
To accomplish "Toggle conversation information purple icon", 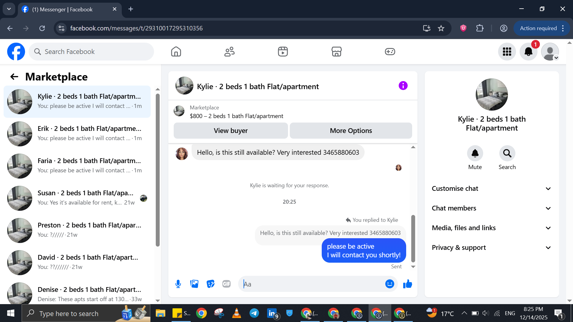I will (403, 86).
